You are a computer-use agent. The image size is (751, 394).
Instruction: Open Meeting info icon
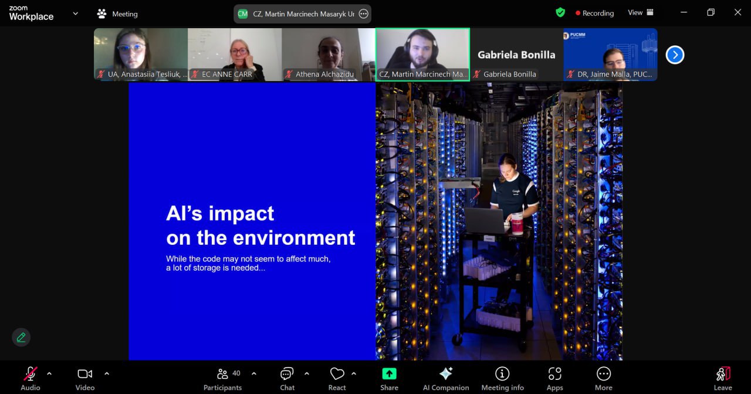(502, 374)
